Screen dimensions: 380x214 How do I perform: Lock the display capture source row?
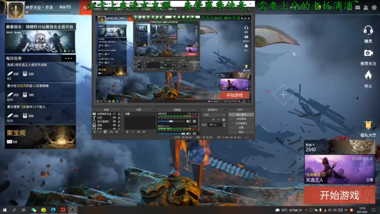point(119,121)
